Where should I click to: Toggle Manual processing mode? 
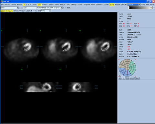point(19,5)
